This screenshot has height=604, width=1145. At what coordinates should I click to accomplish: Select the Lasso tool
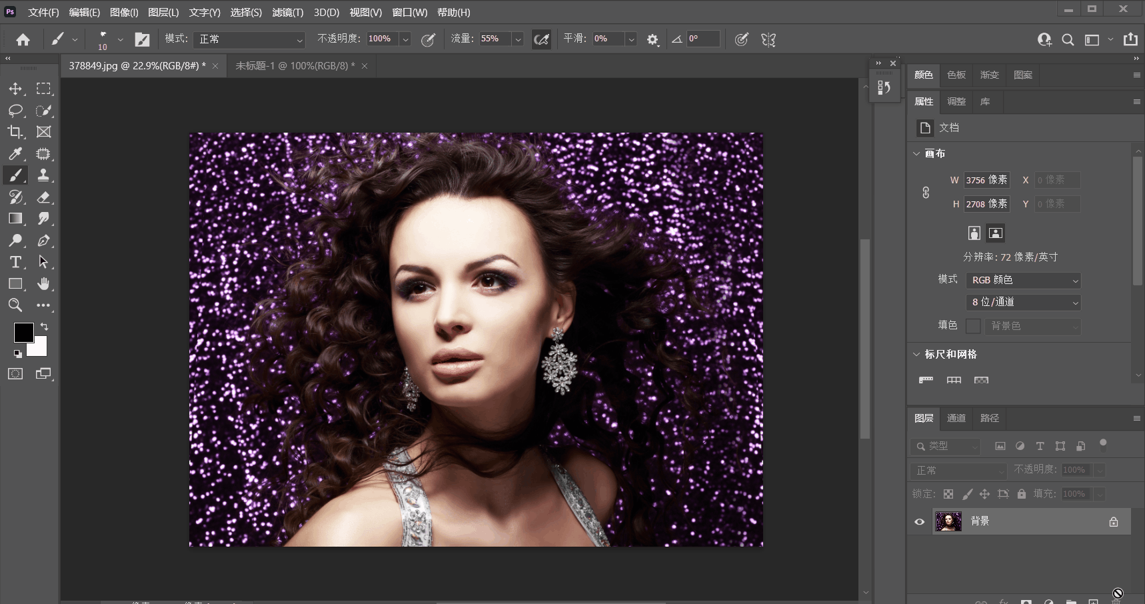point(15,111)
